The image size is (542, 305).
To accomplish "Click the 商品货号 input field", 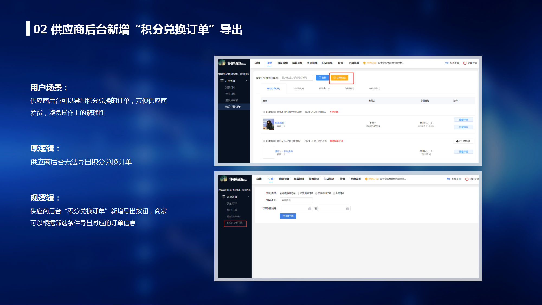I will [x=296, y=200].
